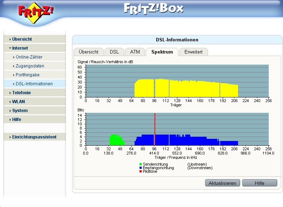The width and height of the screenshot is (283, 207).
Task: Click the 'Träger / Frequenz in kHz' label
Action: tap(176, 157)
